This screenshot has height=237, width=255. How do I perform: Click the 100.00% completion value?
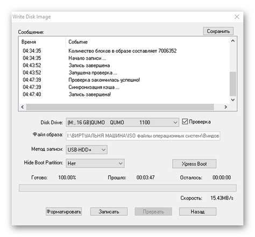pyautogui.click(x=67, y=177)
